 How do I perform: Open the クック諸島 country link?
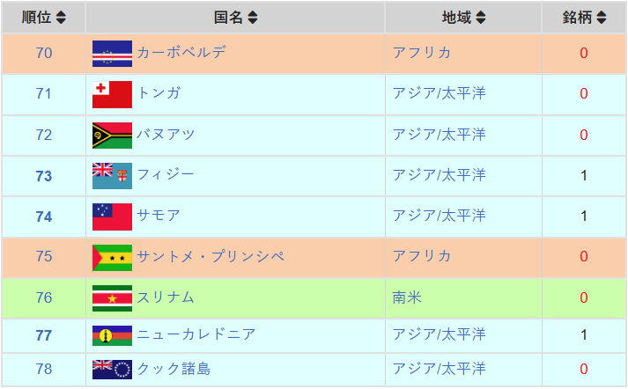click(174, 369)
